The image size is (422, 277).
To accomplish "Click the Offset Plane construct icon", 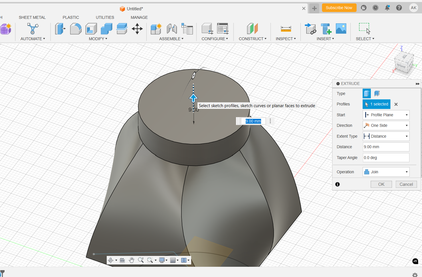I will point(252,29).
